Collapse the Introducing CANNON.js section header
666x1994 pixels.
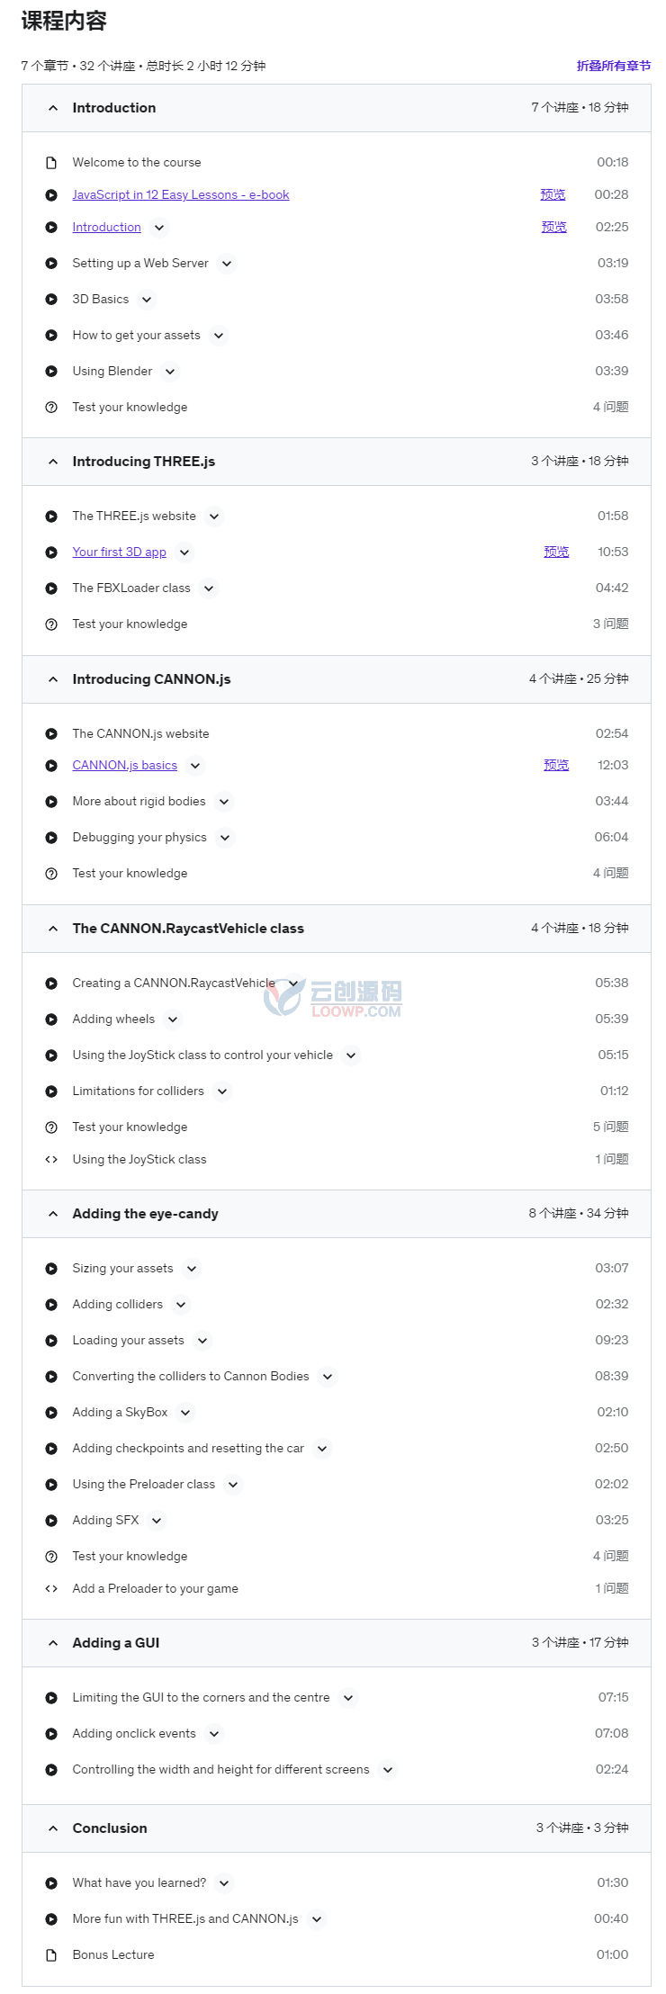coord(337,679)
